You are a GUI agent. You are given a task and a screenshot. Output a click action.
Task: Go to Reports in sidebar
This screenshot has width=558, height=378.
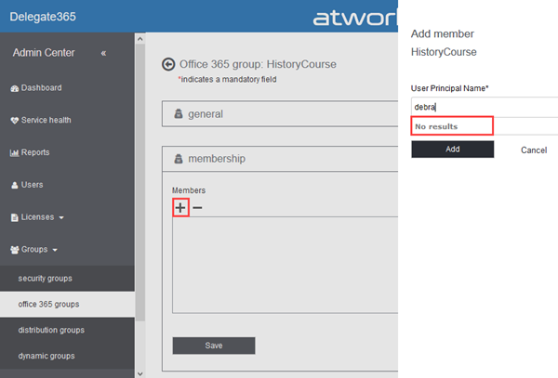pos(35,152)
